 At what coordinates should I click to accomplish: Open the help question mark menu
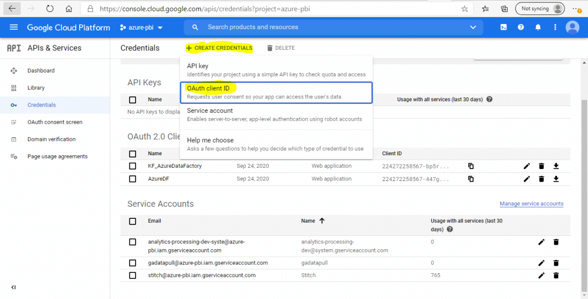[x=521, y=27]
